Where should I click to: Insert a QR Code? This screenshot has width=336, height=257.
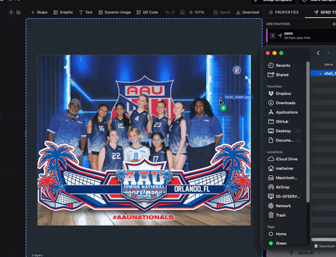147,13
